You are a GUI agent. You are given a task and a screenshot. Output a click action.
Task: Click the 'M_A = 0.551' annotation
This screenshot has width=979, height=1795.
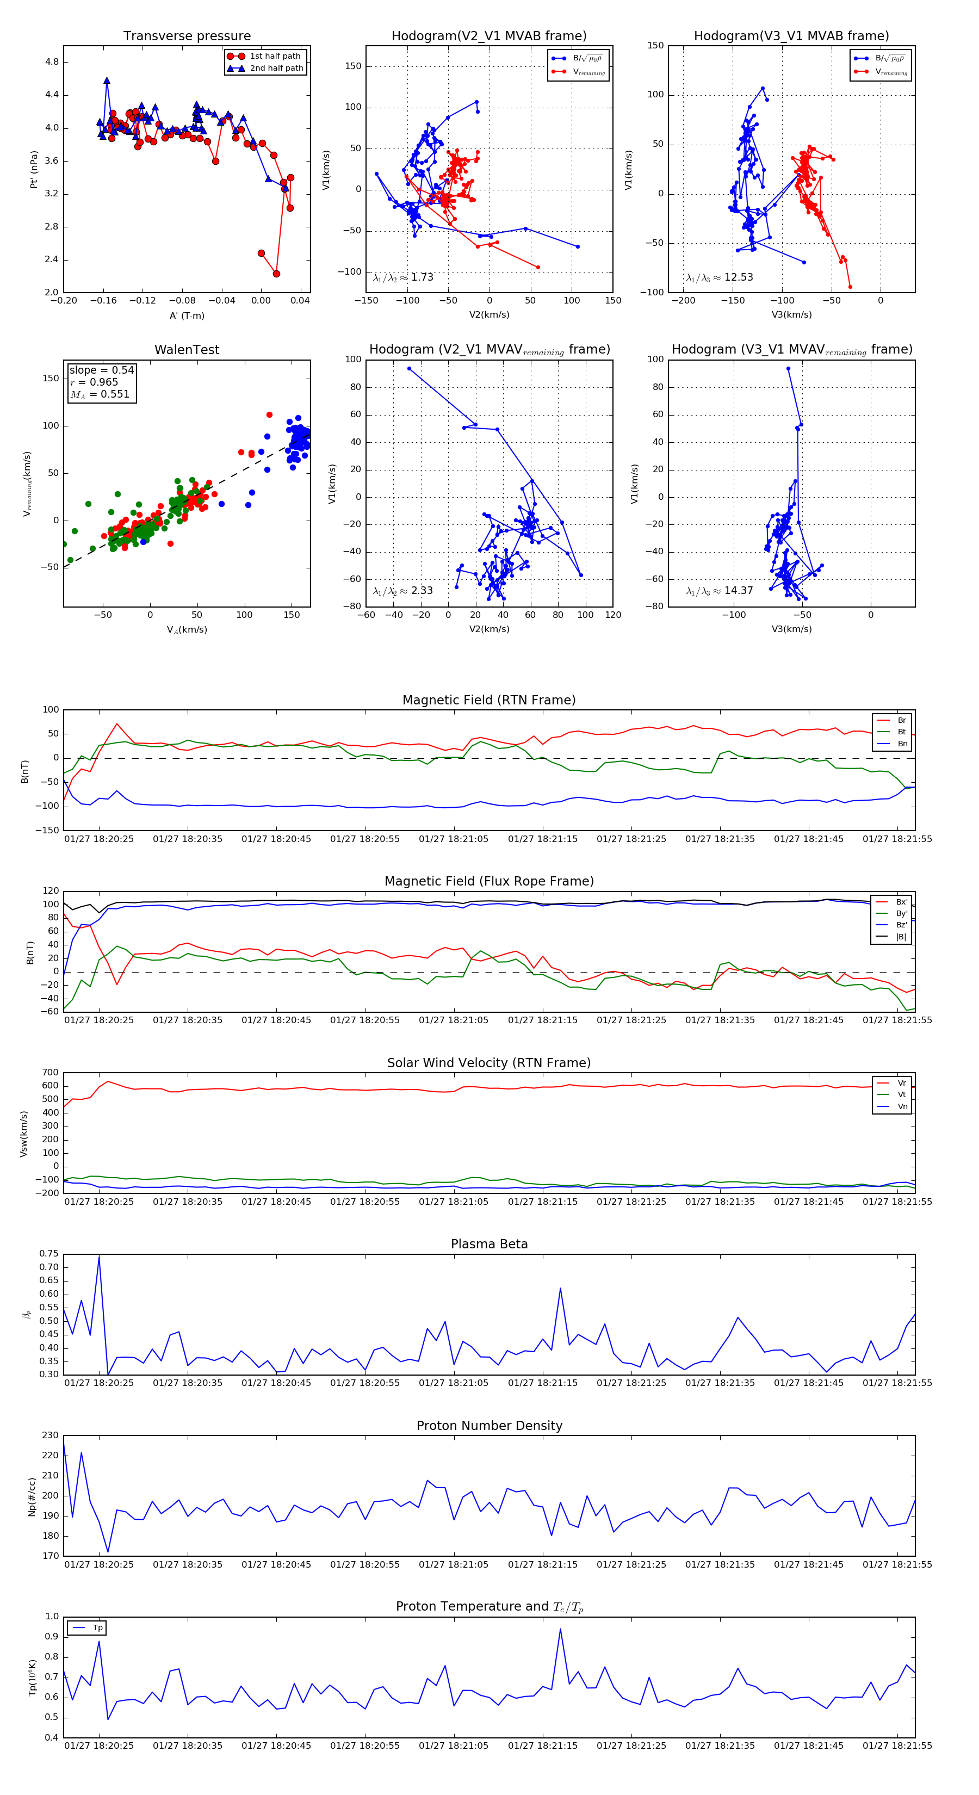[x=100, y=394]
